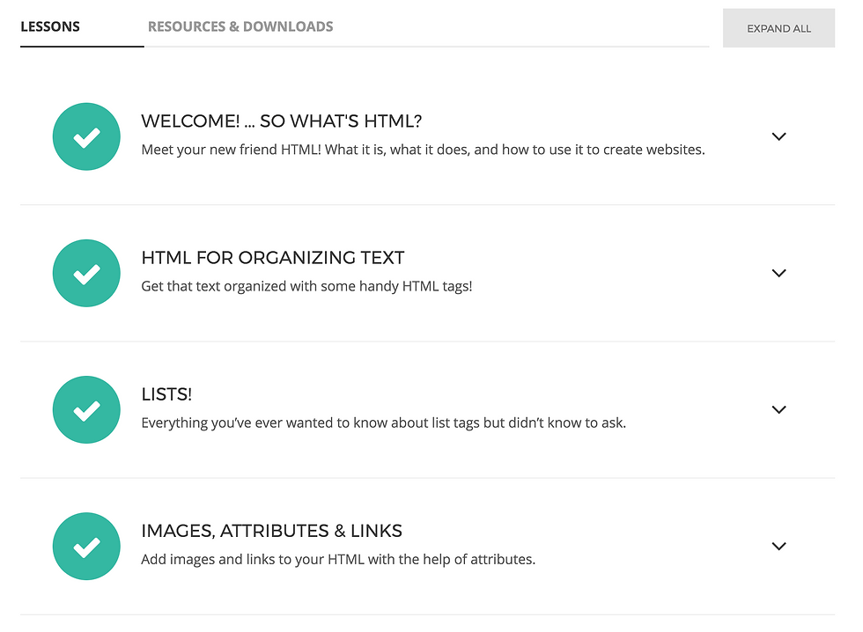
Task: Select the Images, Attributes & Links heading
Action: 271,531
